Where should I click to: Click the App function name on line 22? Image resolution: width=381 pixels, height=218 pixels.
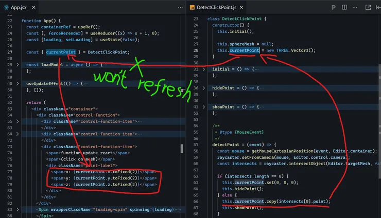tap(47, 21)
